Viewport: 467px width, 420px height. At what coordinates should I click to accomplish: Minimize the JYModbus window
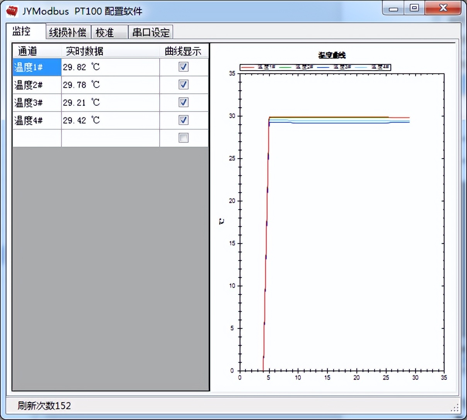tap(394, 8)
